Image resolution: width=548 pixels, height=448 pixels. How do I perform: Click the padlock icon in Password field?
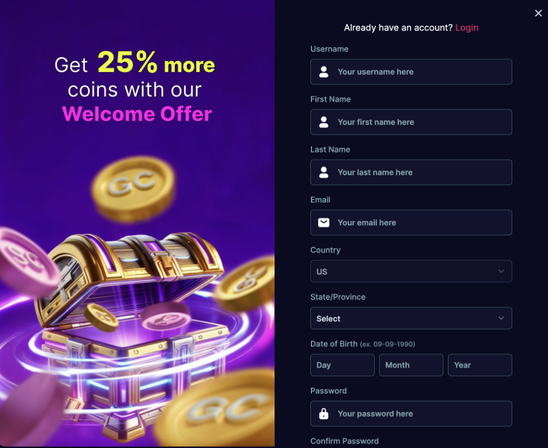coord(324,413)
